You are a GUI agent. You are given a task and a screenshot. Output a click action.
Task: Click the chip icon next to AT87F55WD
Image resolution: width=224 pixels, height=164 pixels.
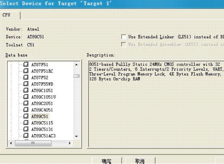(x=26, y=84)
